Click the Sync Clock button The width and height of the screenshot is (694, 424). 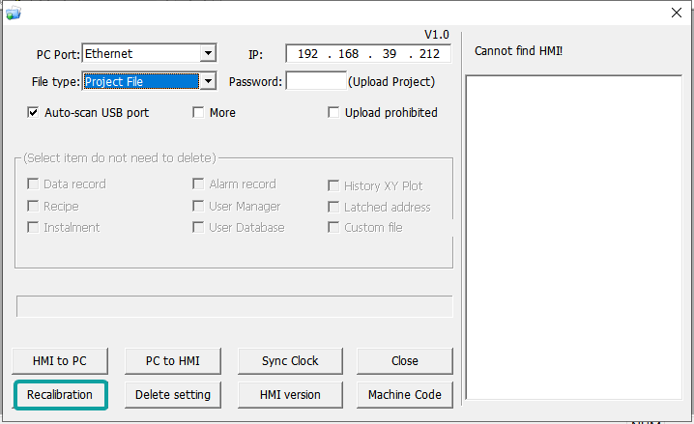290,360
